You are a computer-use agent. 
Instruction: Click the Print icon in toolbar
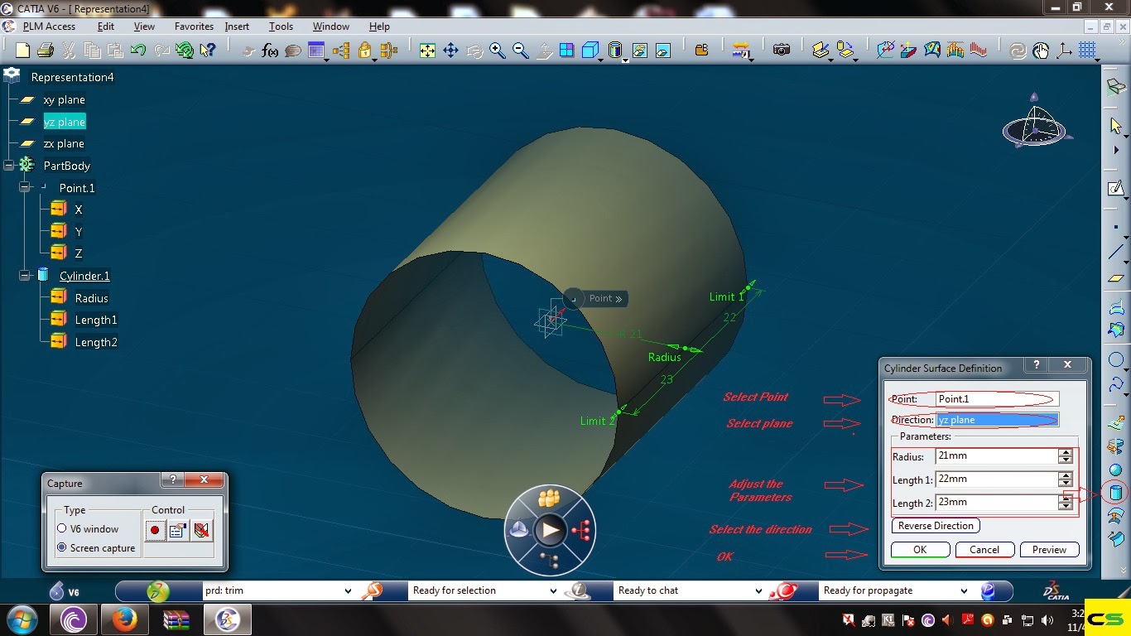tap(46, 51)
